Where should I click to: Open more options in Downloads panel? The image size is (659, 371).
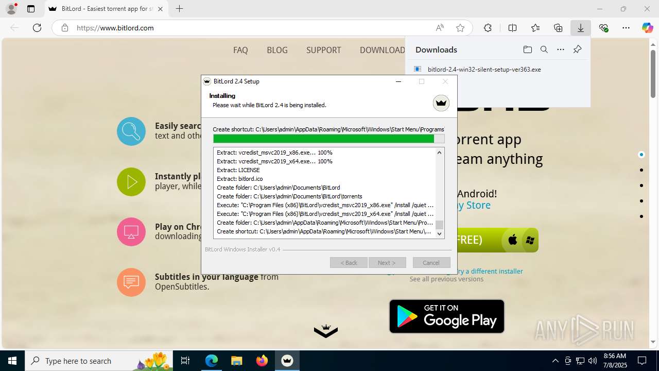pyautogui.click(x=561, y=49)
